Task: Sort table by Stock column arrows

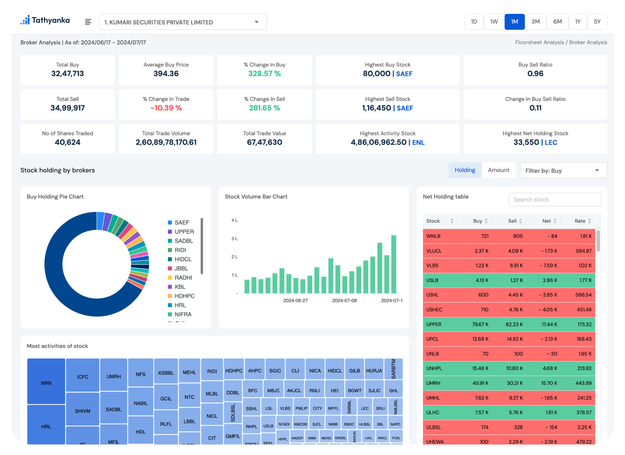Action: [452, 221]
